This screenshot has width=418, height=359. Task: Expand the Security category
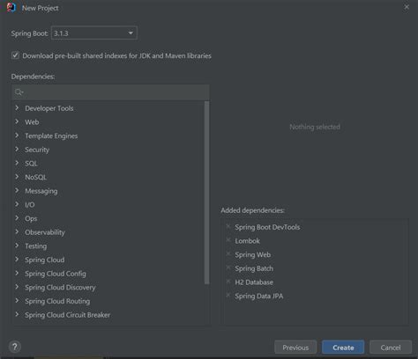17,150
